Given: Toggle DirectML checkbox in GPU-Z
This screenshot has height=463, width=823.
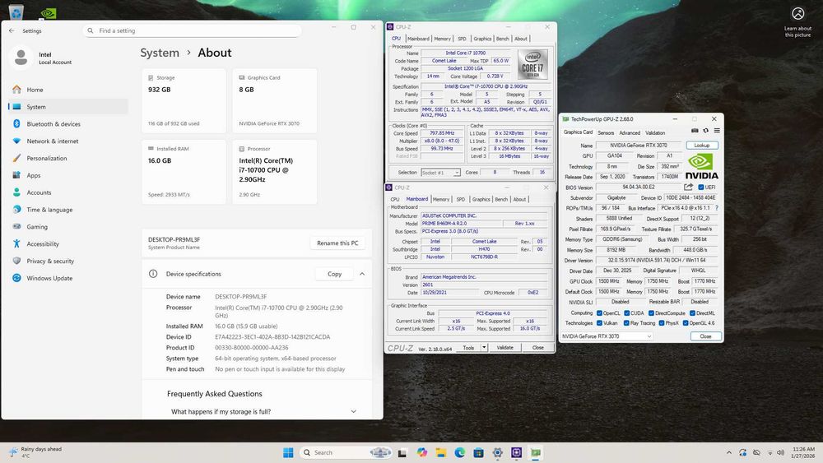Looking at the screenshot, I should (x=692, y=313).
